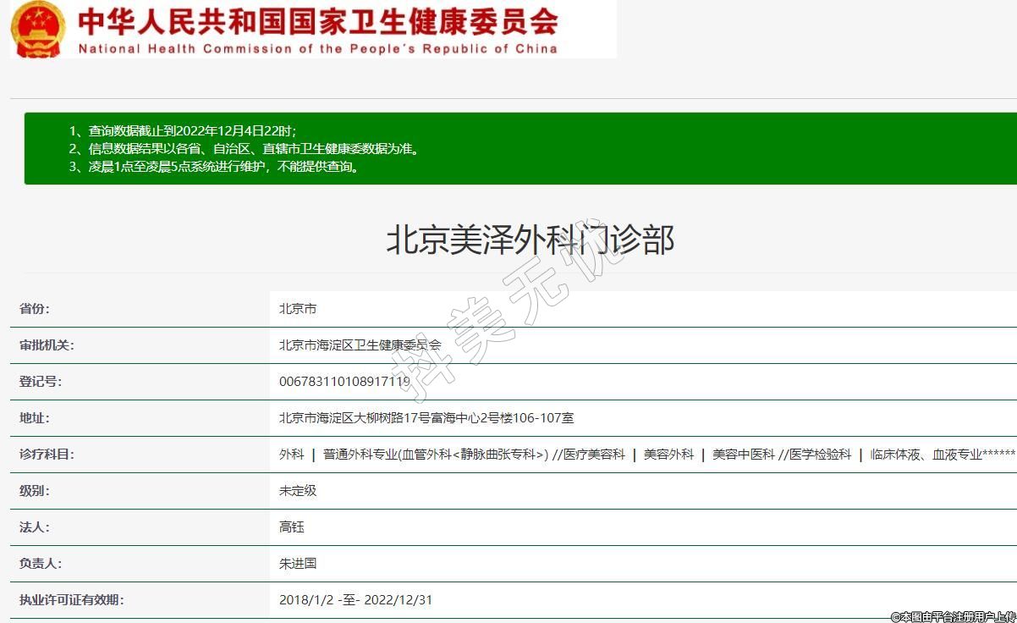The image size is (1017, 623).
Task: Click the registration number 006783110108917119
Action: [x=344, y=382]
